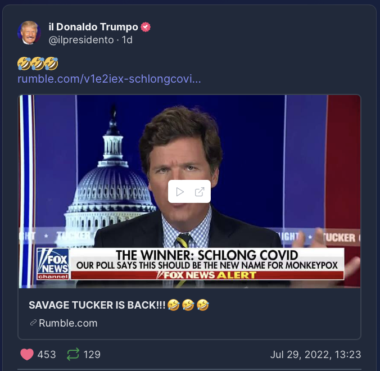Click the laughing emojis in the post text

click(x=38, y=64)
